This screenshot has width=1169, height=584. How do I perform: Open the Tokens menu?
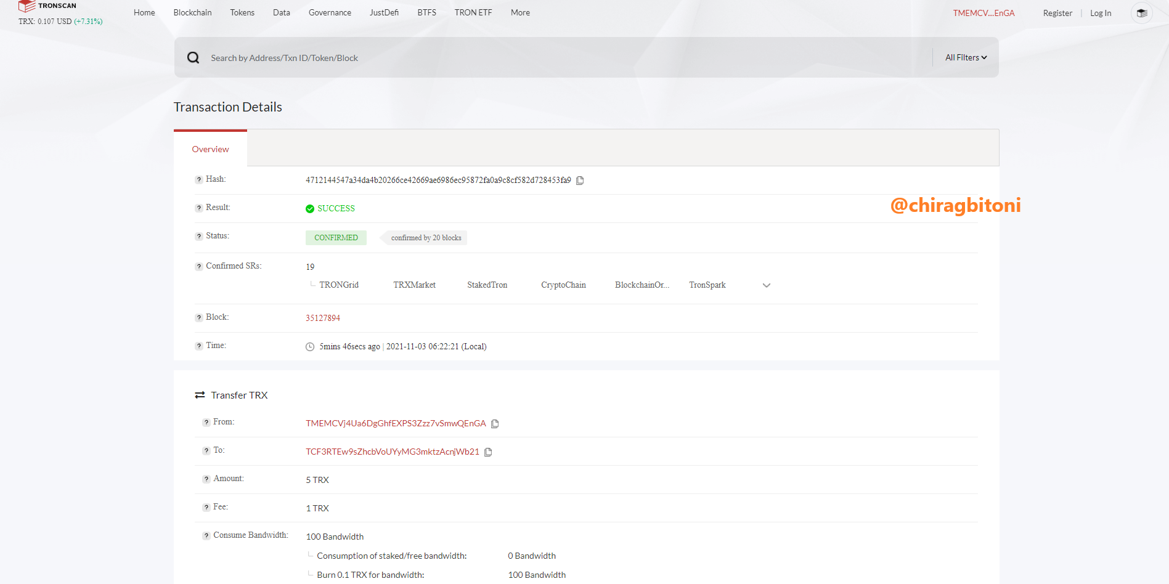tap(242, 12)
